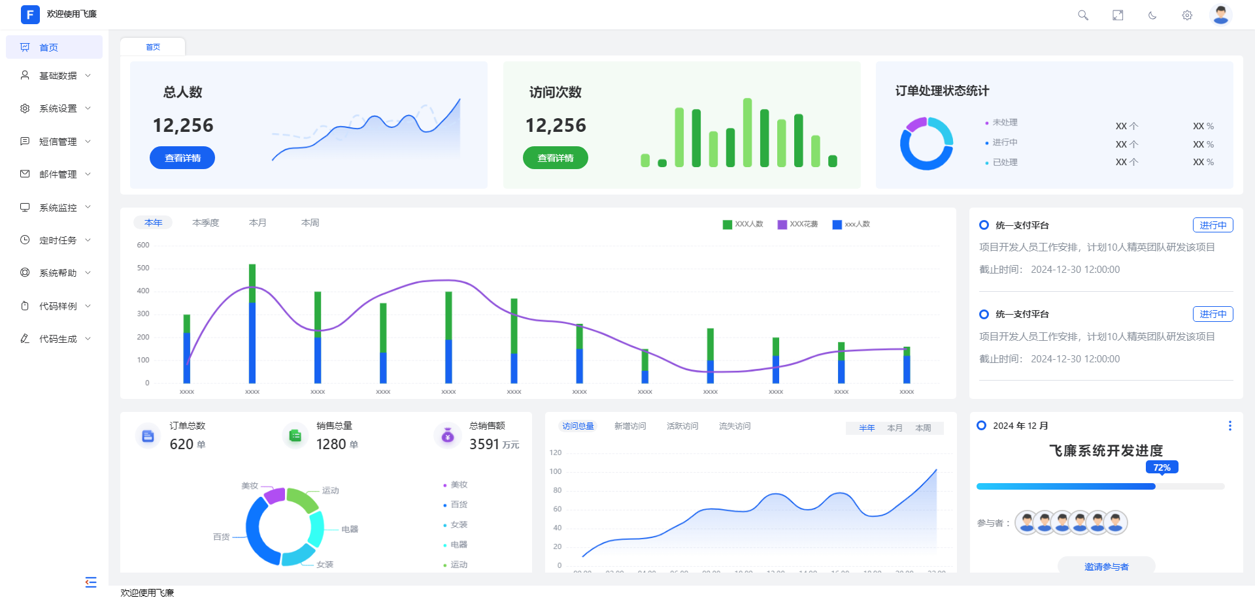The width and height of the screenshot is (1255, 600).
Task: Open the three-dot menu on progress card
Action: coord(1230,426)
